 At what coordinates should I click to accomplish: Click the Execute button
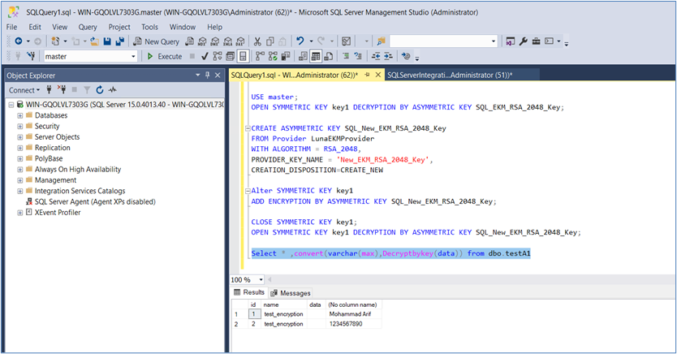coord(165,56)
